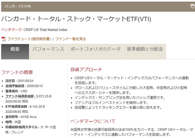Click the 投資アプローチ heading
This screenshot has width=195, height=138.
click(x=86, y=69)
